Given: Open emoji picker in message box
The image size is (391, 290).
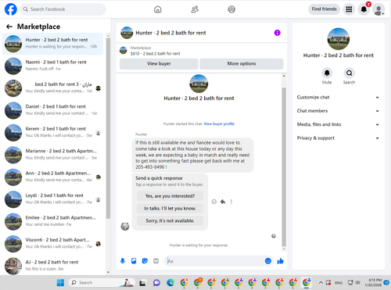Looking at the screenshot, I should pyautogui.click(x=268, y=261).
